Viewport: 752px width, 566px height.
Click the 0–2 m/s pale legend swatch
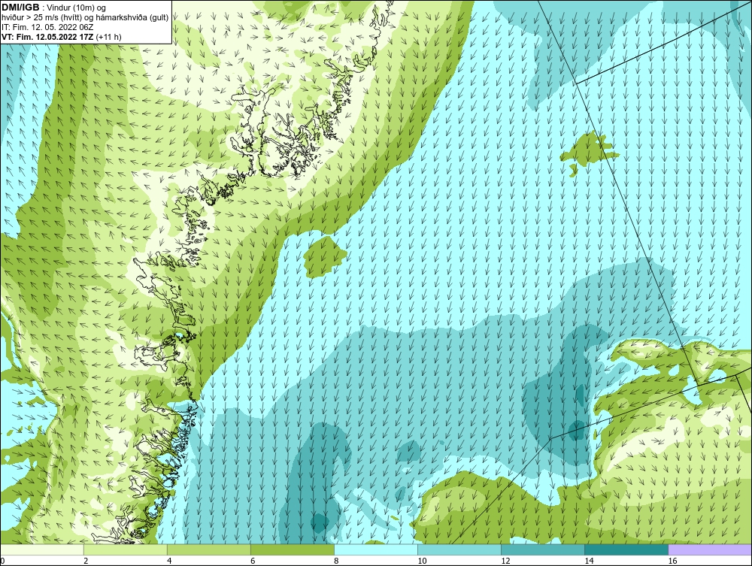42,549
